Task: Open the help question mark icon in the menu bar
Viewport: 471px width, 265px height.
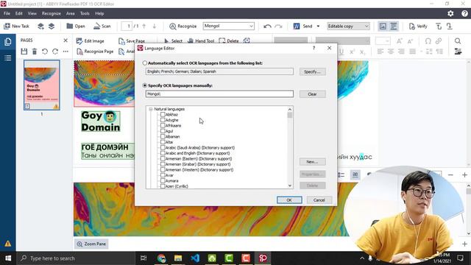Action: tap(464, 13)
